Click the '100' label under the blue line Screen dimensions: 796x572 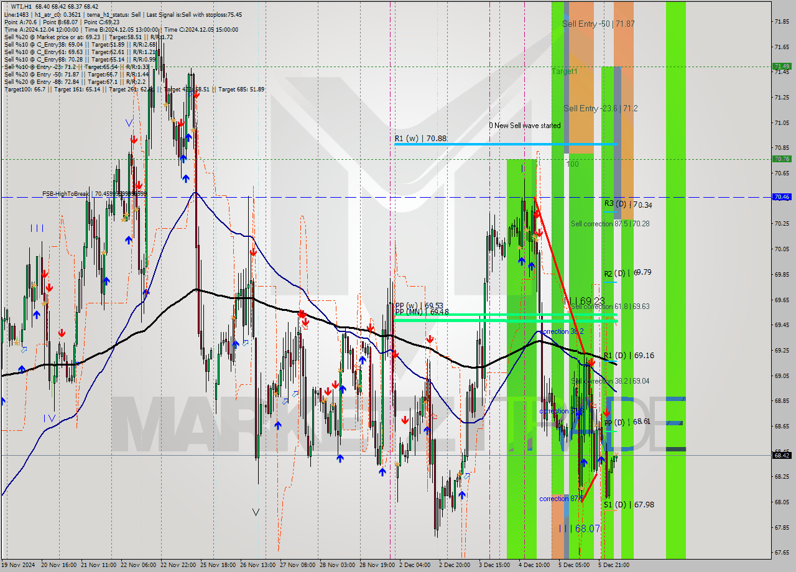point(573,164)
